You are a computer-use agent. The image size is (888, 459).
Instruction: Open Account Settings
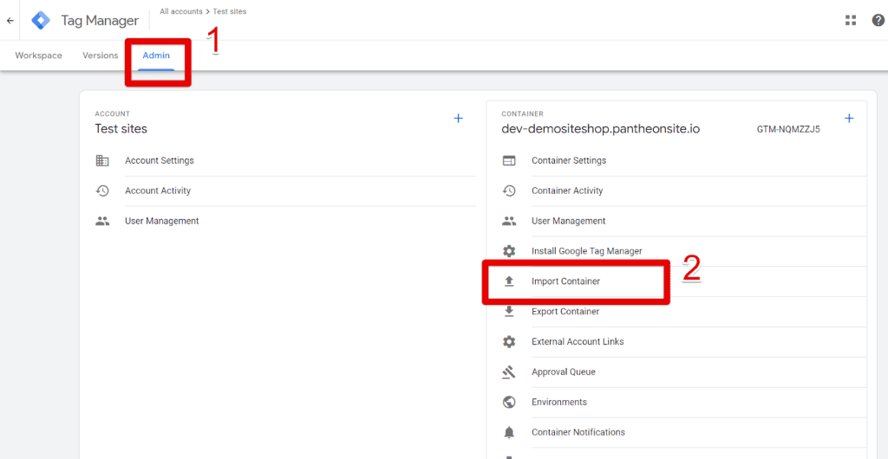point(160,161)
